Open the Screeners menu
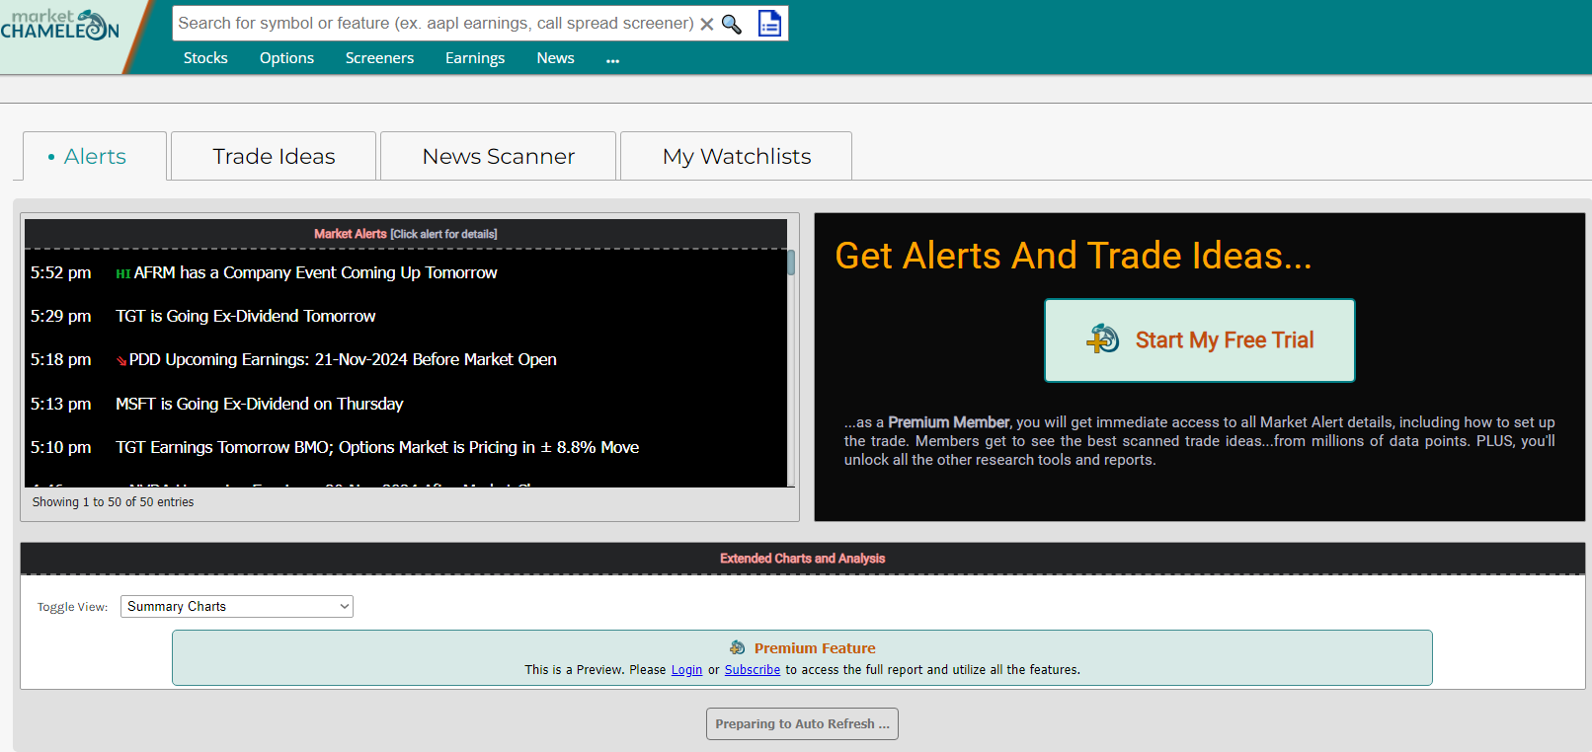Image resolution: width=1592 pixels, height=752 pixels. coord(379,58)
